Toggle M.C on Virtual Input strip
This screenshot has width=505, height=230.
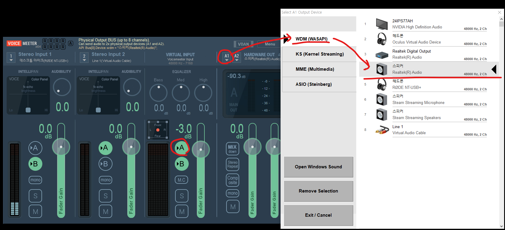point(182,180)
